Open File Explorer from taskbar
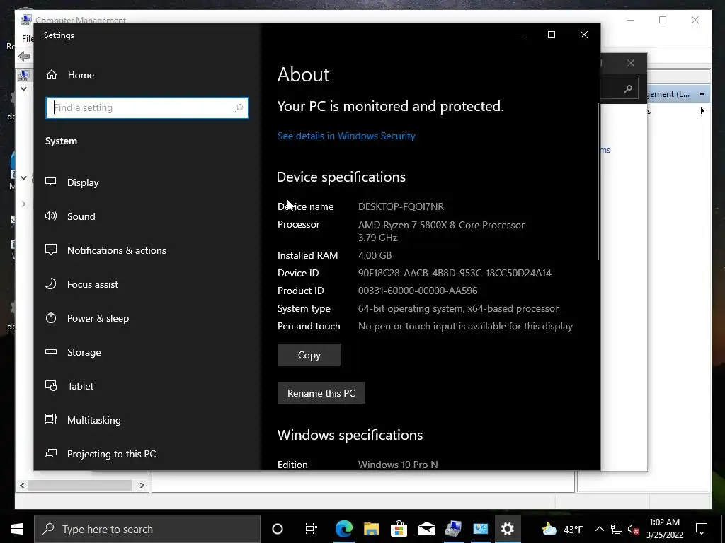725x543 pixels. [371, 529]
